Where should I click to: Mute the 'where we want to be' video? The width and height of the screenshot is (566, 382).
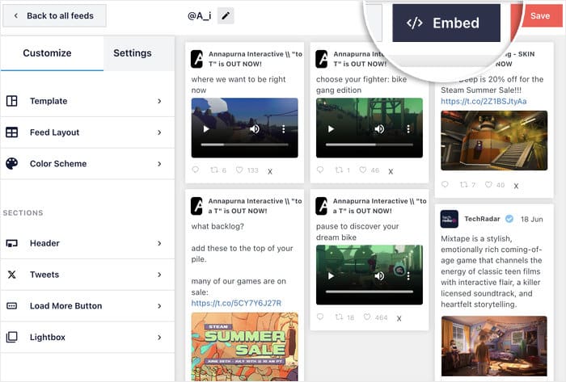(x=255, y=129)
